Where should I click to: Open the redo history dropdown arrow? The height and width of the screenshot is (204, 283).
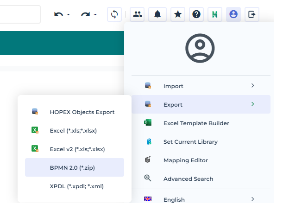click(x=95, y=15)
